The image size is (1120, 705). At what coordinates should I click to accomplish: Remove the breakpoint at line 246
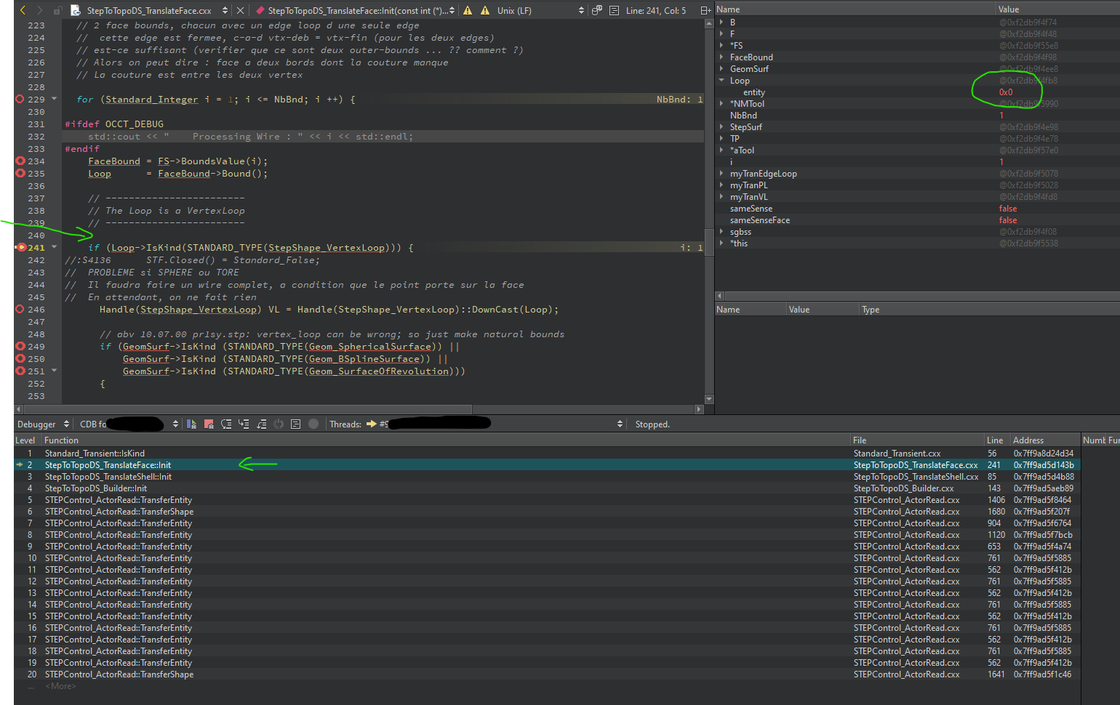(x=20, y=310)
